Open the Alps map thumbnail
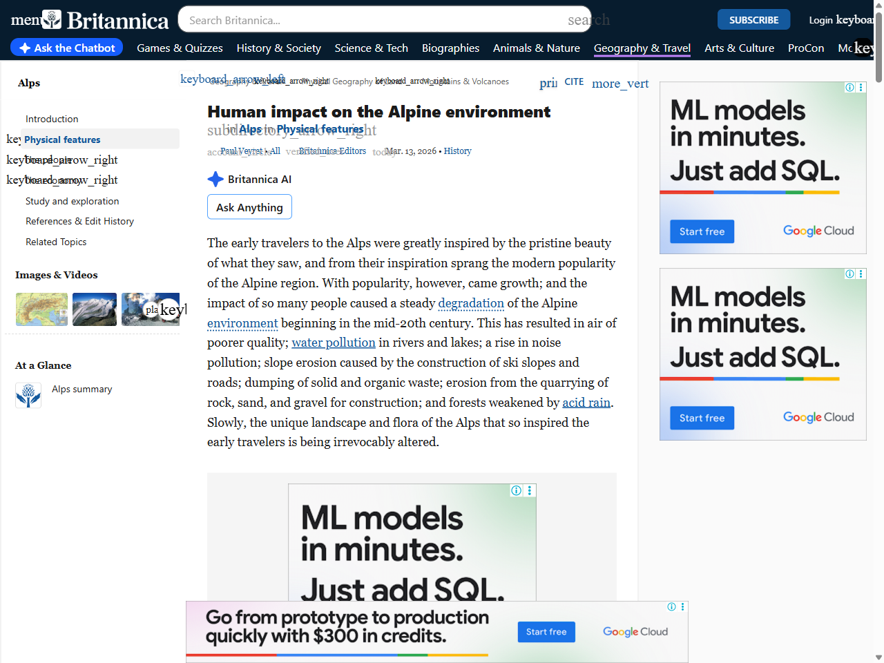Image resolution: width=884 pixels, height=663 pixels. pos(41,309)
